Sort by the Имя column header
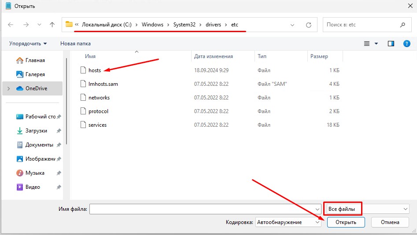 (x=90, y=56)
